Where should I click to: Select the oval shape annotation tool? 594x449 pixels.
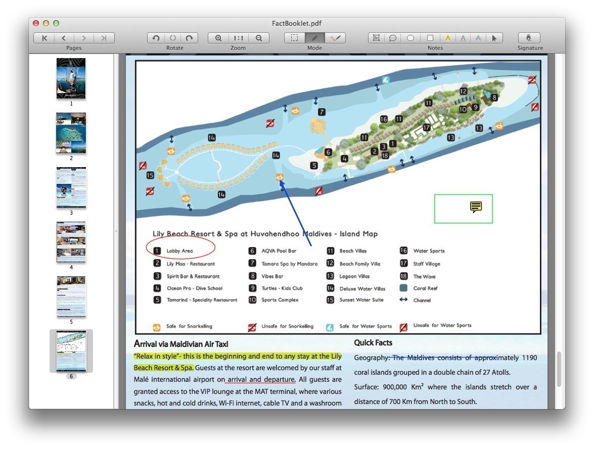[x=410, y=37]
